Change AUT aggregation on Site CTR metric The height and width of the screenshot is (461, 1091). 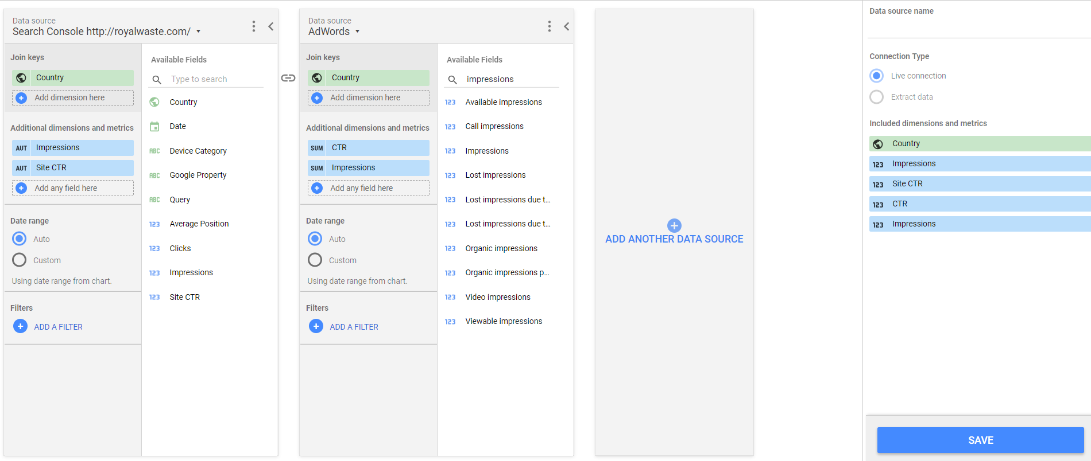coord(21,168)
